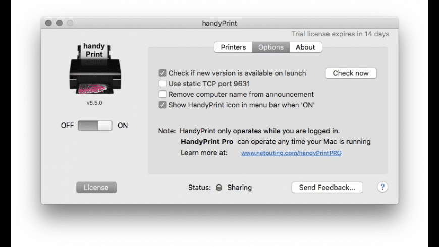The height and width of the screenshot is (247, 439).
Task: Click the 'HandyPrint Pro' bold text
Action: point(207,142)
